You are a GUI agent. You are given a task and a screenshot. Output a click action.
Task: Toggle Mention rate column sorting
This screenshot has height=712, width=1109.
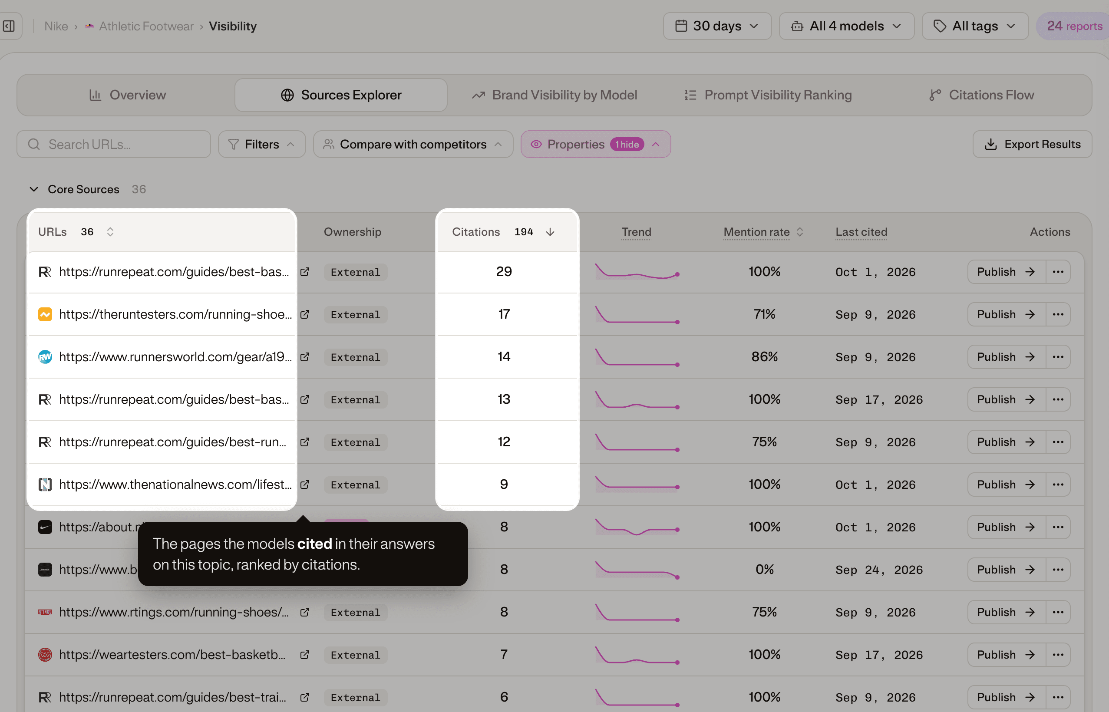800,232
